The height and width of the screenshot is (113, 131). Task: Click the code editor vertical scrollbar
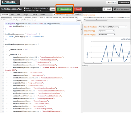click(x=82, y=29)
